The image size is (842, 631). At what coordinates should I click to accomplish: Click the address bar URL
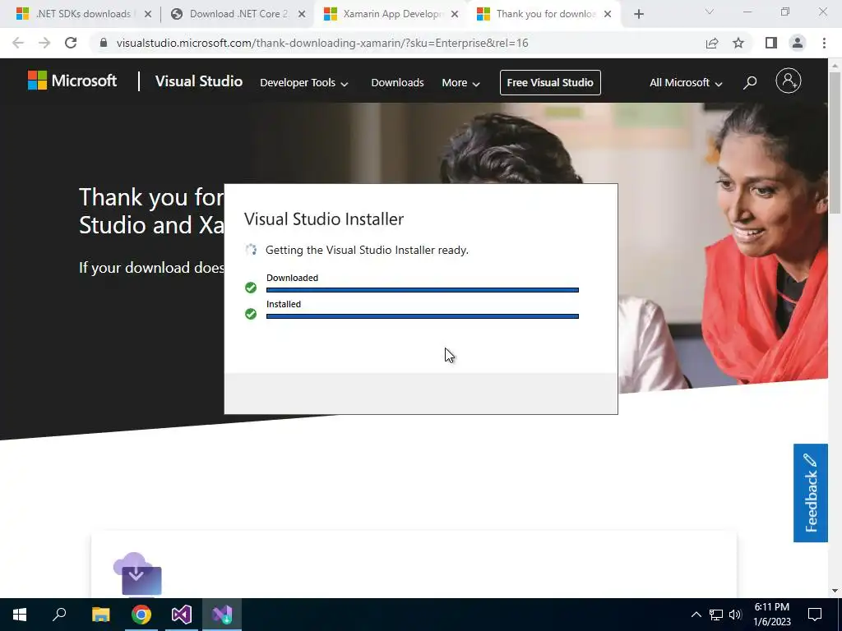tap(322, 43)
